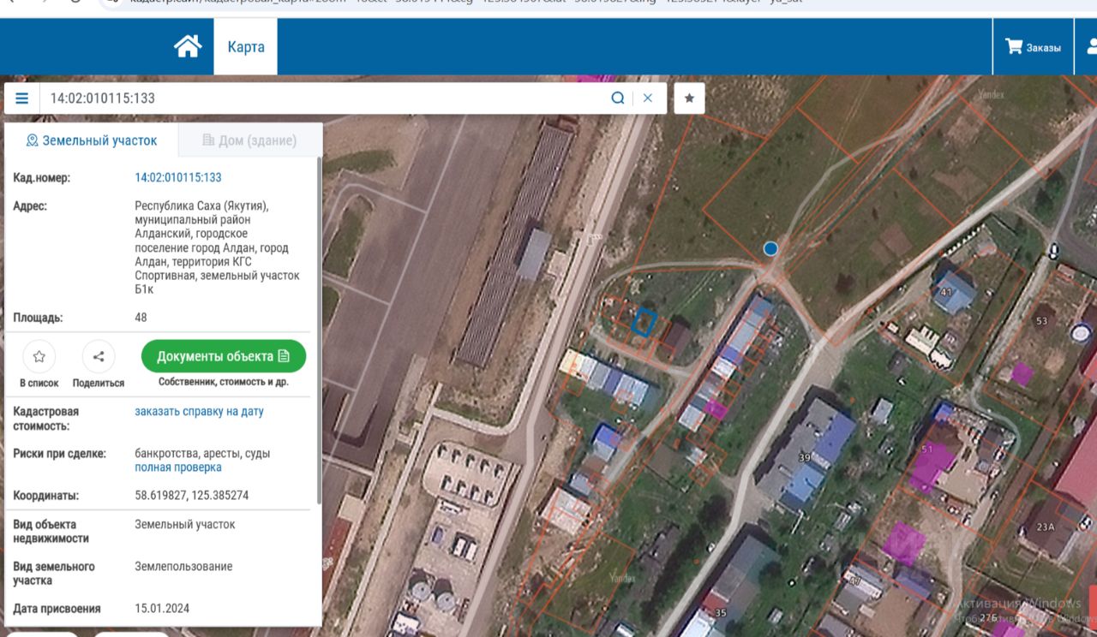The height and width of the screenshot is (637, 1097).
Task: Click house label 23A on the map
Action: pos(1045,527)
